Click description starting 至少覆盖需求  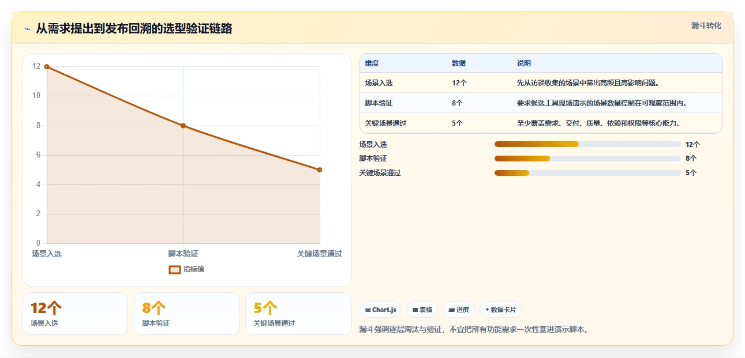coord(598,123)
